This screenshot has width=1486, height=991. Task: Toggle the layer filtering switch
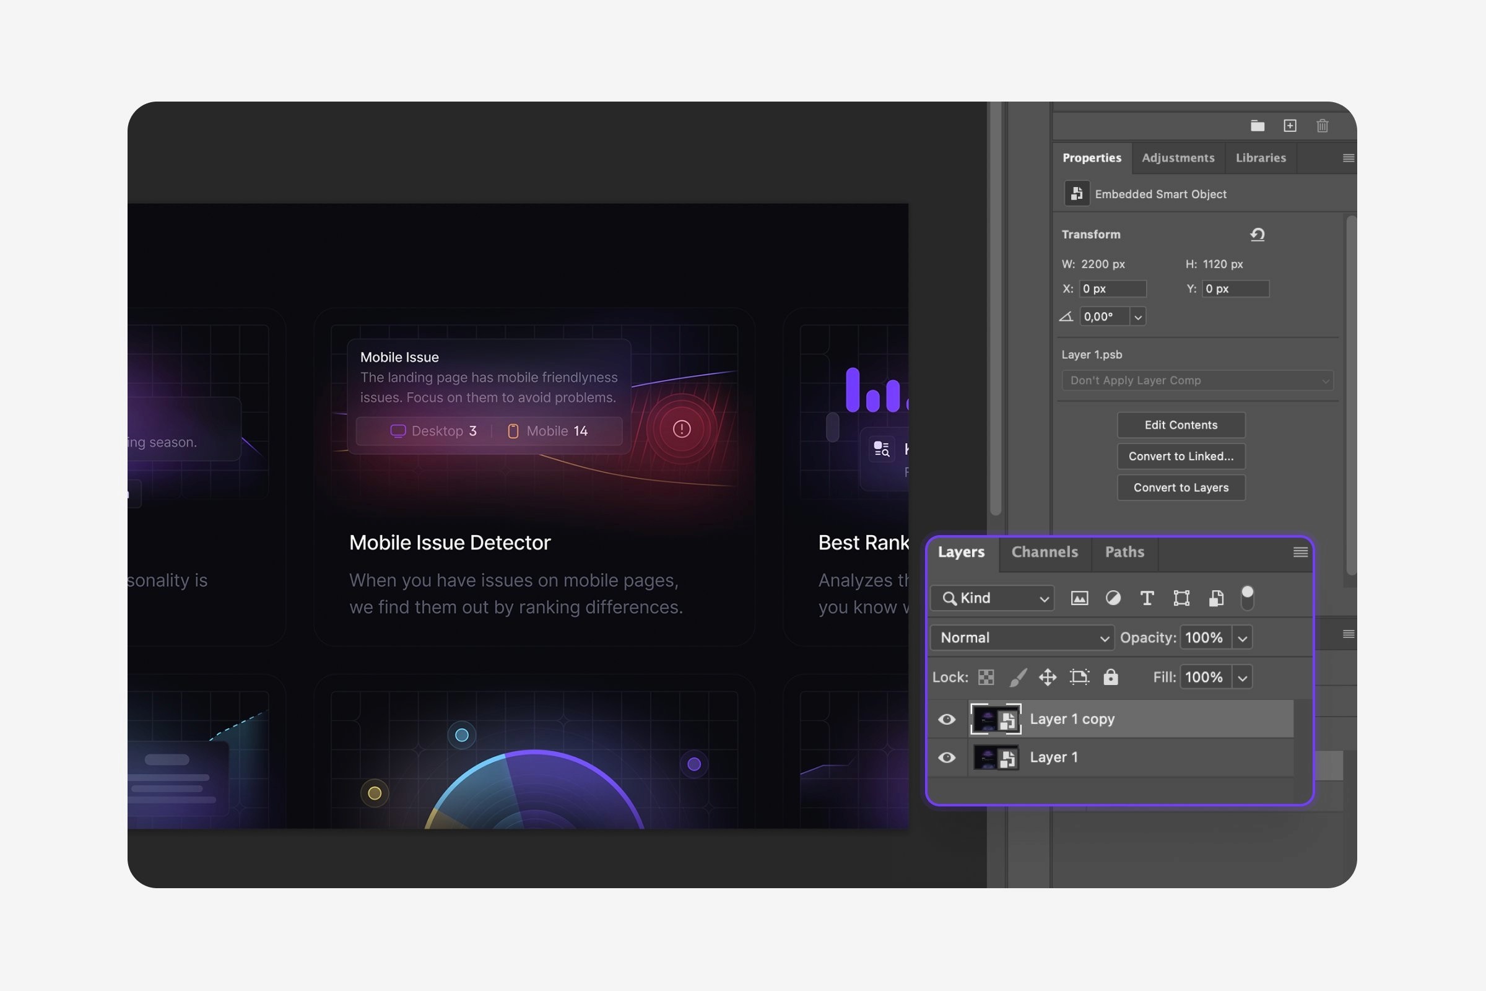point(1247,597)
